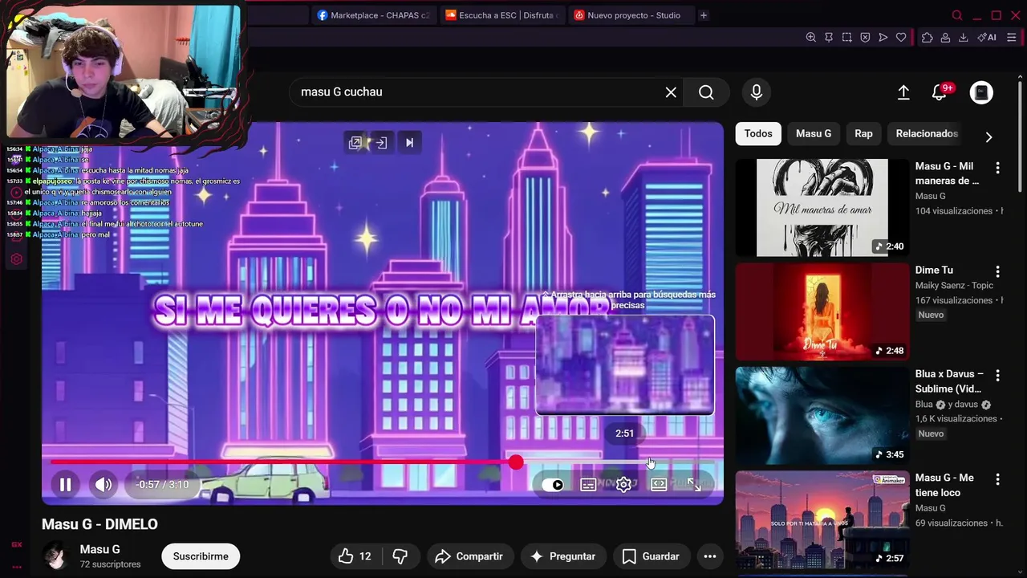This screenshot has height=578, width=1027.
Task: Click the red search tabs icon
Action: pos(956,15)
